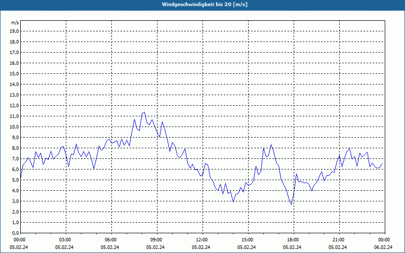Screen dimensions: 405x253
Task: Pick the '6,0' y-axis label
Action: point(15,170)
